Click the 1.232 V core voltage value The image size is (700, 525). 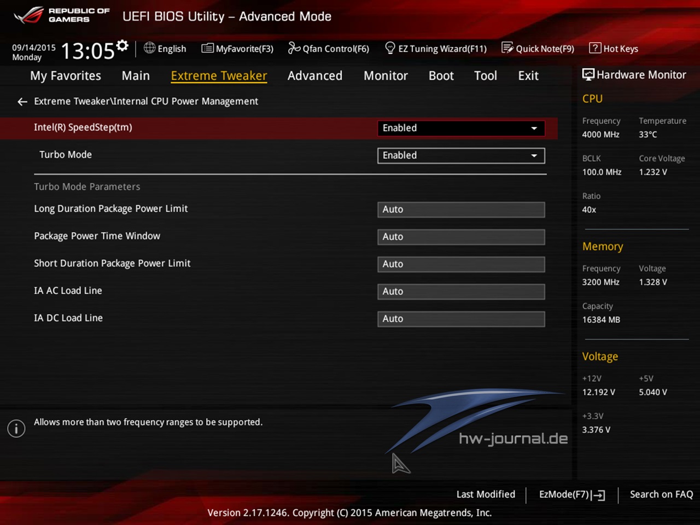click(653, 172)
